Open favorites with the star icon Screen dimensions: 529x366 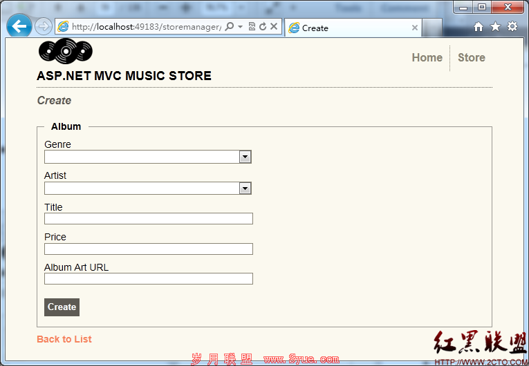coord(495,26)
